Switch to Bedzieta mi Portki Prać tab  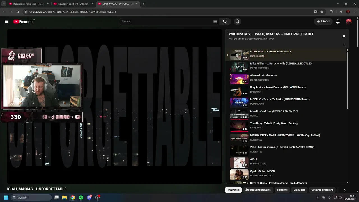29,4
